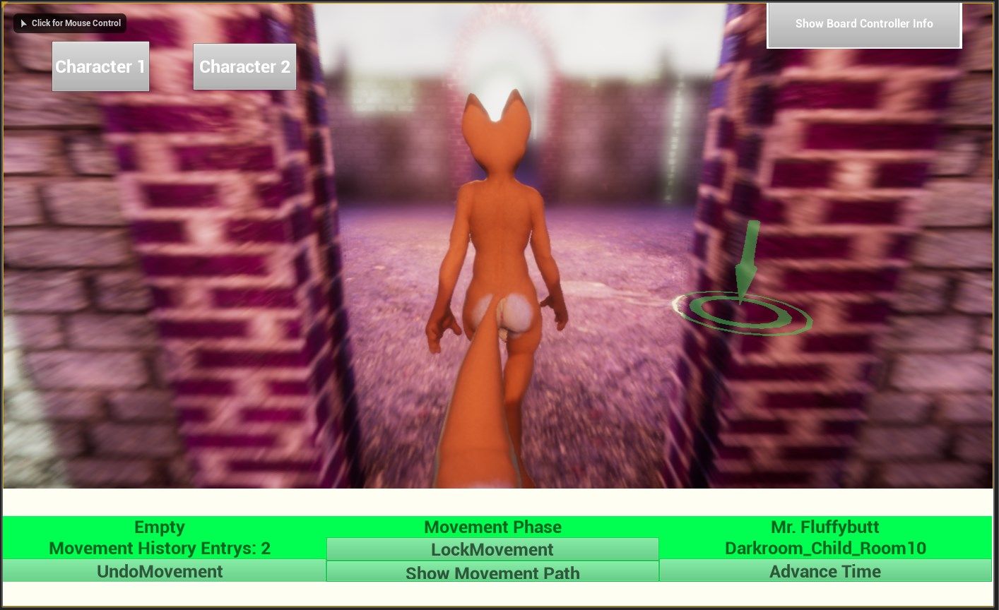Click the 'Empty' status text

pyautogui.click(x=160, y=527)
